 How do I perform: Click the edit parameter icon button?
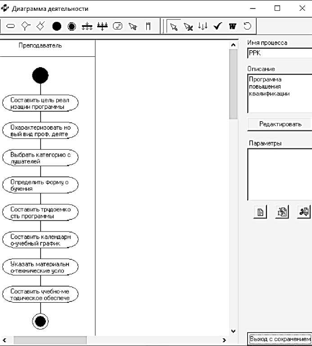click(282, 212)
